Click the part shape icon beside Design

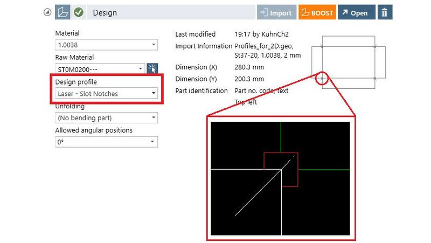[x=63, y=12]
